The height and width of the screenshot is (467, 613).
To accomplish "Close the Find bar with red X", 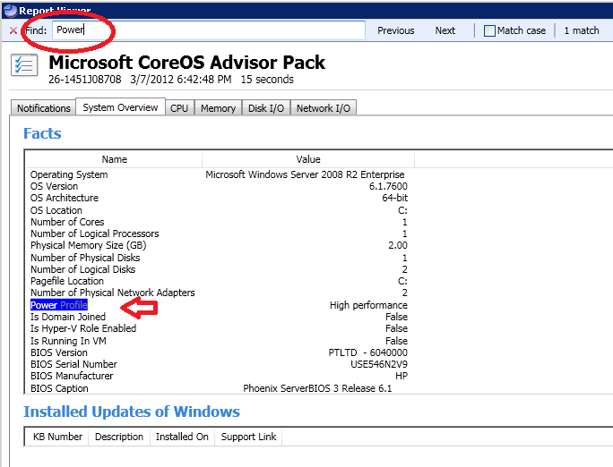I will coord(13,30).
